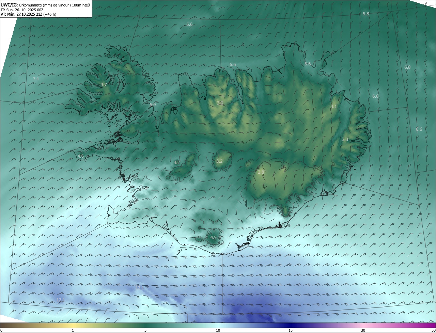Screen dimensions: 436x333
Task: Click the valid time line "VT: Mán. 27.10.2025 21Z"
Action: pos(21,14)
